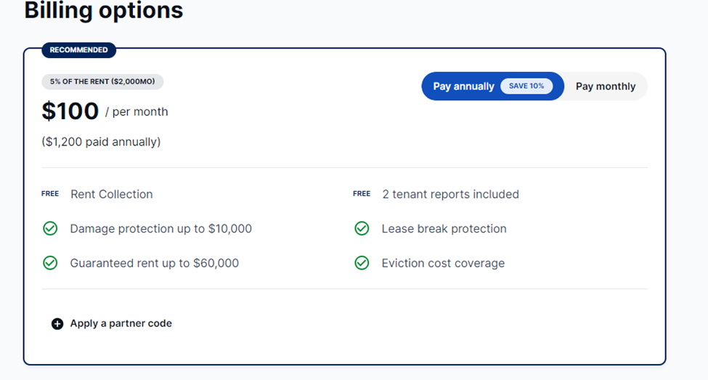The image size is (708, 380).
Task: Click the plus icon beside partner code
Action: point(57,323)
